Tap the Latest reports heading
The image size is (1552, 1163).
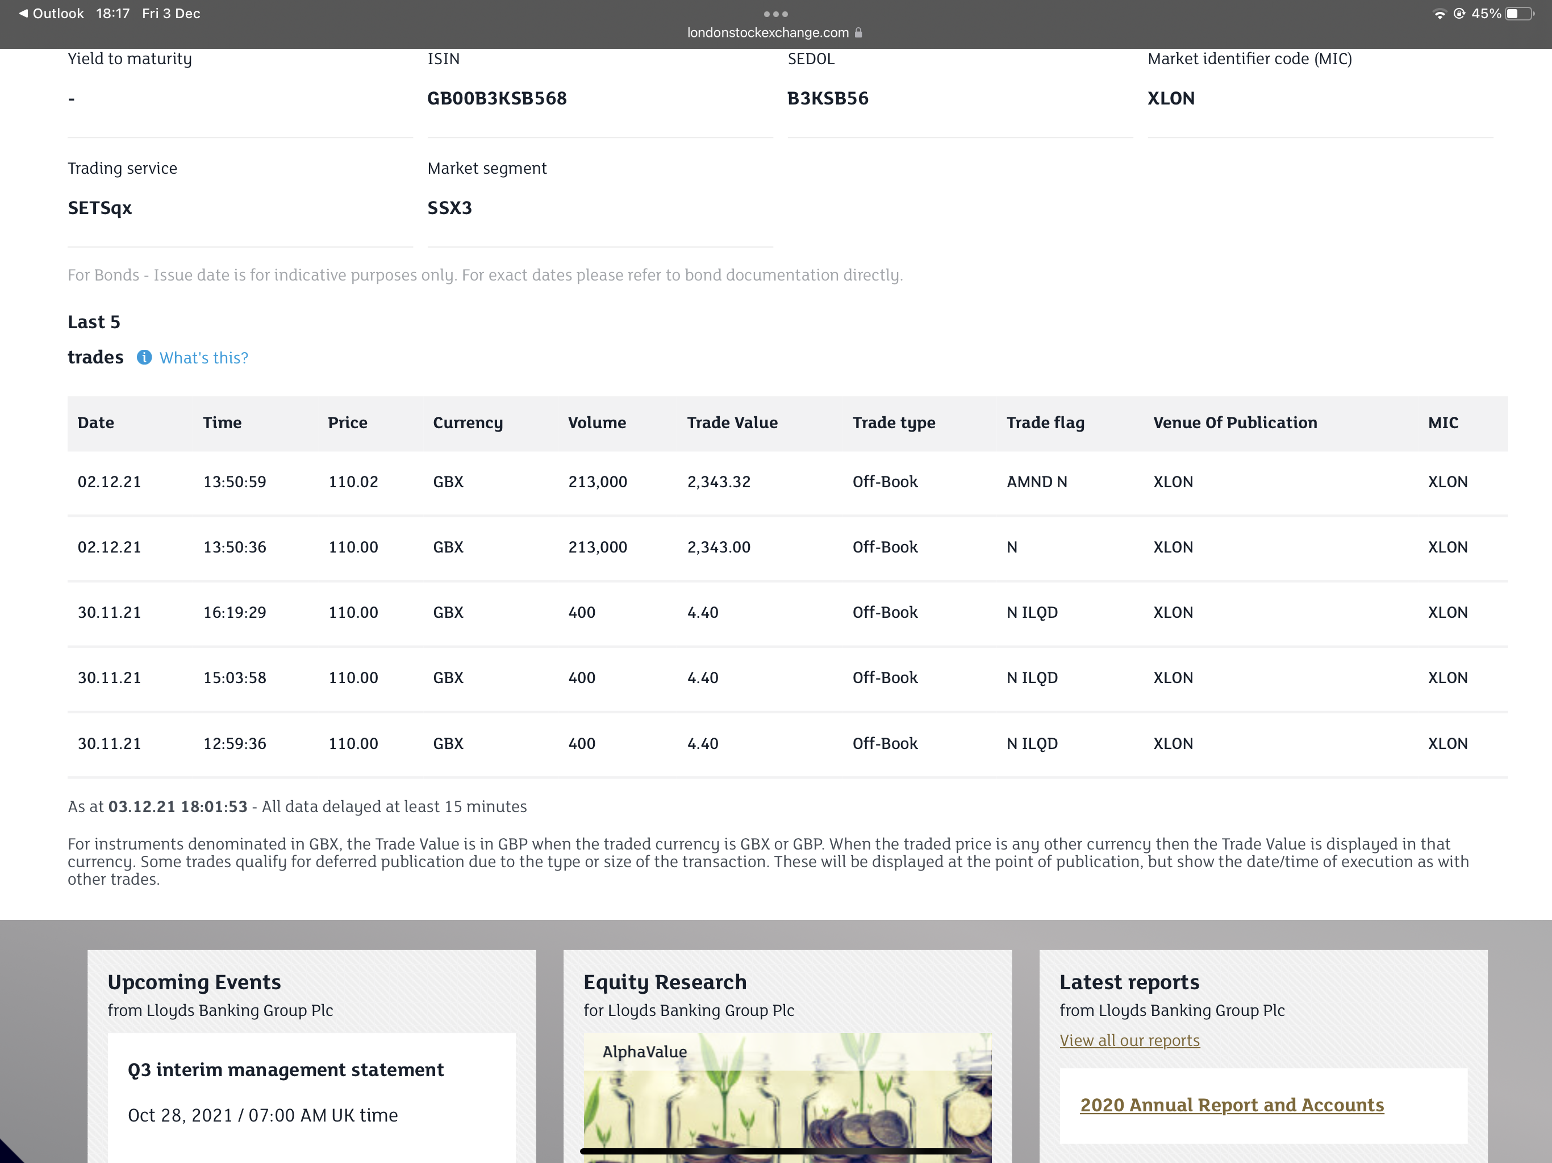coord(1129,982)
